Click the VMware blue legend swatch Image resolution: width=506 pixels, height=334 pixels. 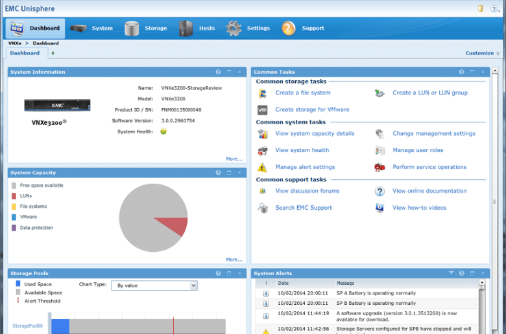pyautogui.click(x=14, y=217)
